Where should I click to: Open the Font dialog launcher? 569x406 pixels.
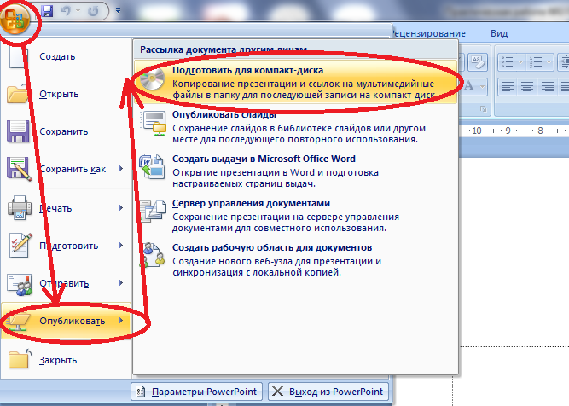(483, 109)
